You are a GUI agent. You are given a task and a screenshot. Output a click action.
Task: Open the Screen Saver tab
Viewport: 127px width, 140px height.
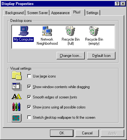point(38,13)
